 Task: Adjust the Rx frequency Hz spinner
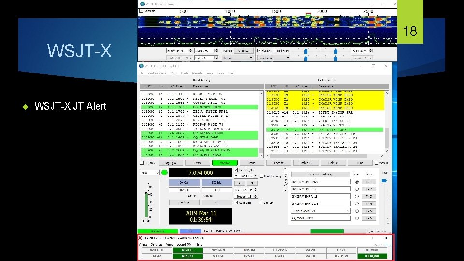246,189
